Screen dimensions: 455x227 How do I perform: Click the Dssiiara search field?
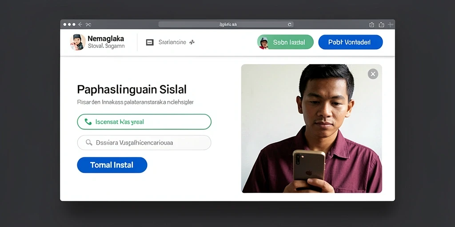[144, 142]
